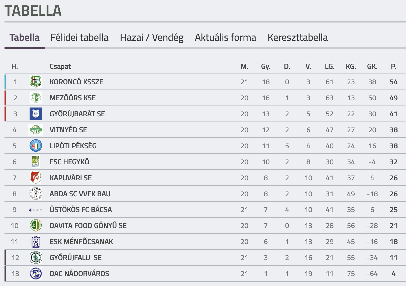Open the Győrújfalu SE team link
This screenshot has width=406, height=286.
(x=75, y=258)
